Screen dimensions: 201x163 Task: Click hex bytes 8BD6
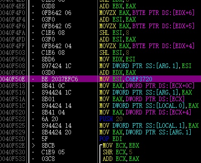[x=48, y=59]
